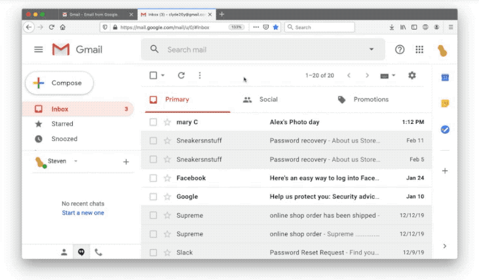Image resolution: width=479 pixels, height=280 pixels.
Task: Open Snoozed folder in sidebar
Action: [78, 139]
